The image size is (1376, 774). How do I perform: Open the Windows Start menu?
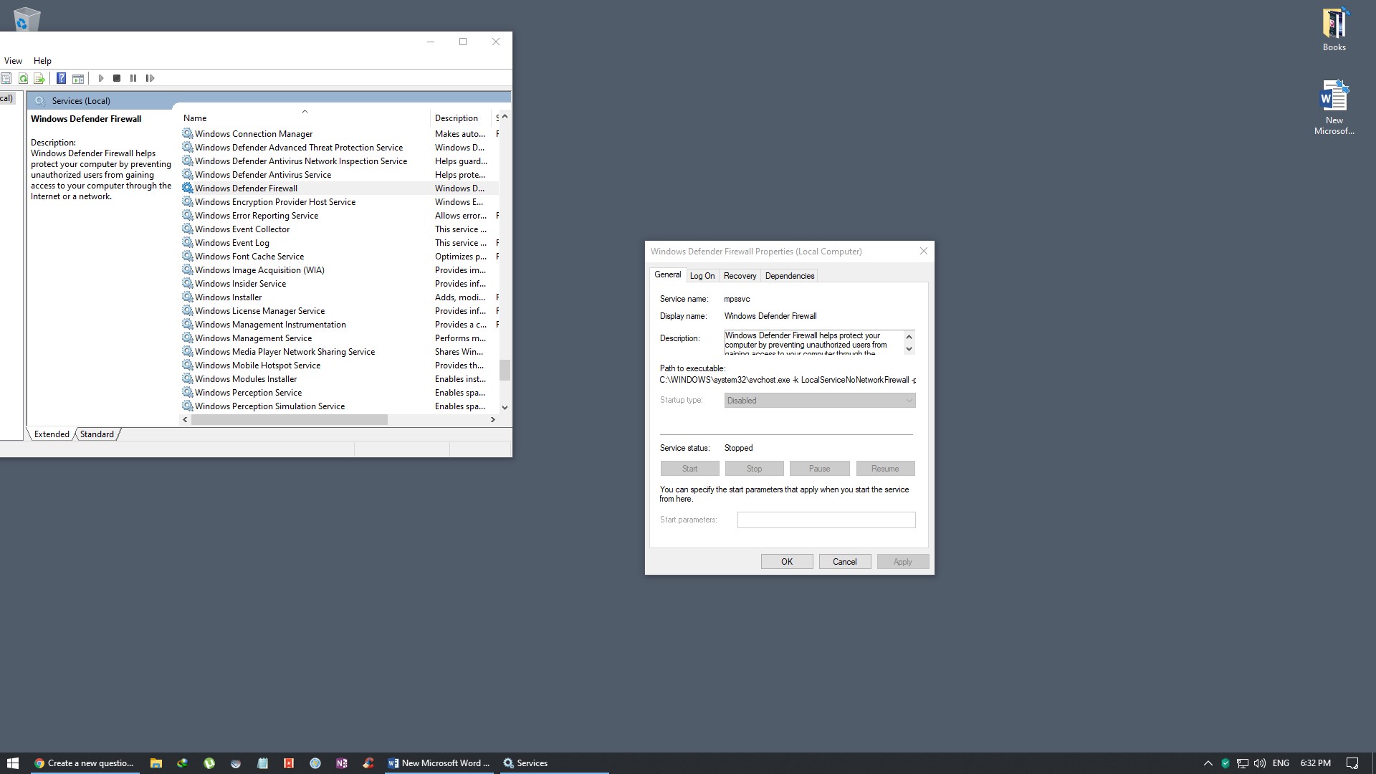[x=13, y=763]
